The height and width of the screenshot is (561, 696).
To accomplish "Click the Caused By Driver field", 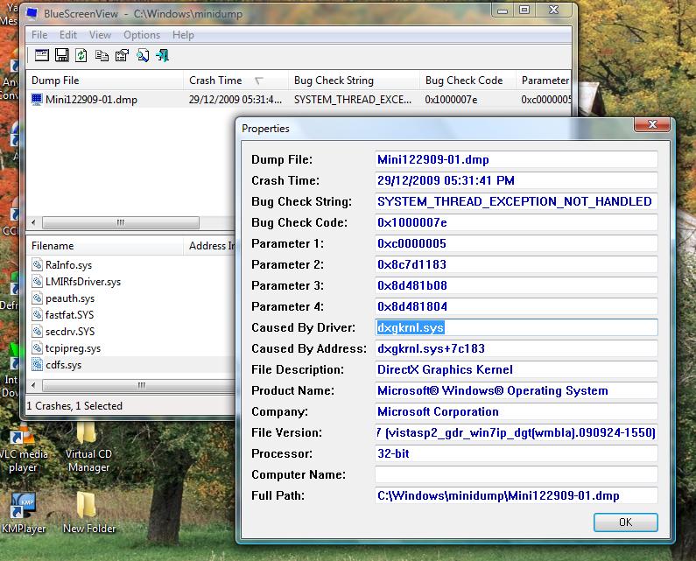I will [x=516, y=327].
